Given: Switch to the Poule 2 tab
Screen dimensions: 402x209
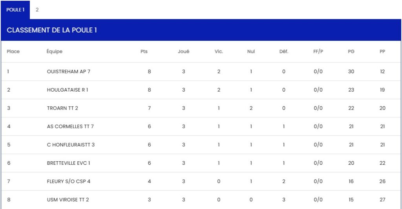Looking at the screenshot, I should [37, 10].
